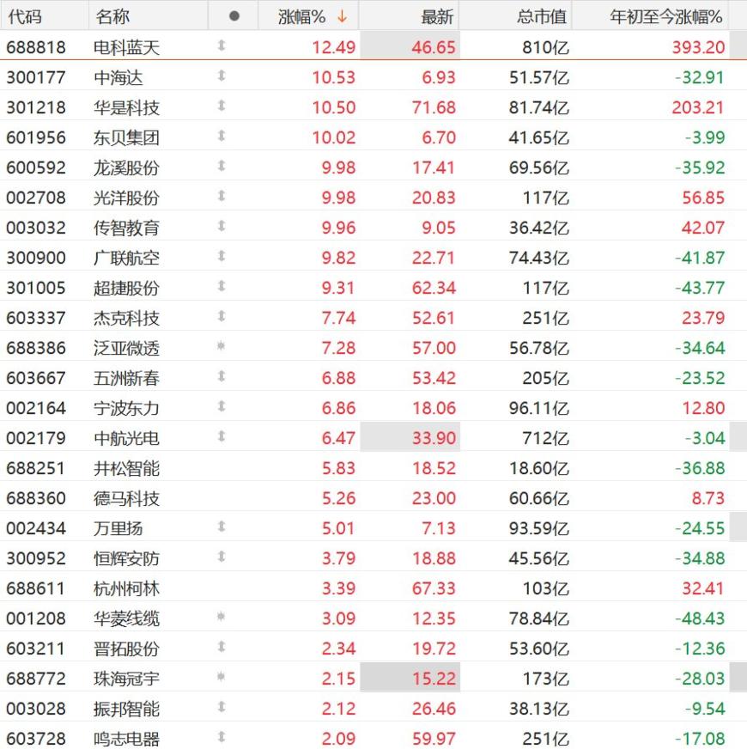Select stock code 003028

coord(36,709)
